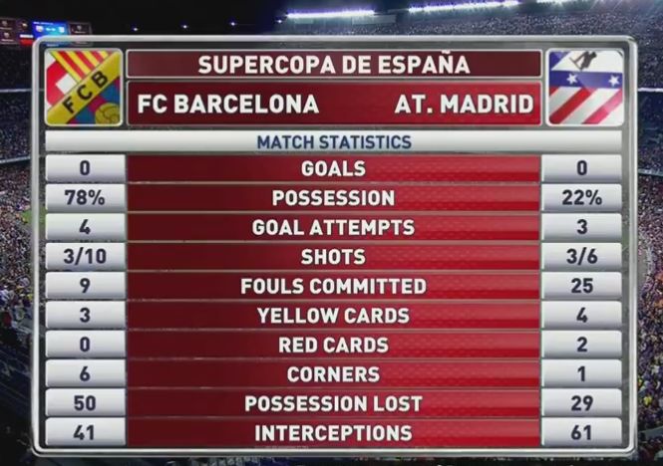Select the Shots row label
663x466 pixels.
click(333, 257)
